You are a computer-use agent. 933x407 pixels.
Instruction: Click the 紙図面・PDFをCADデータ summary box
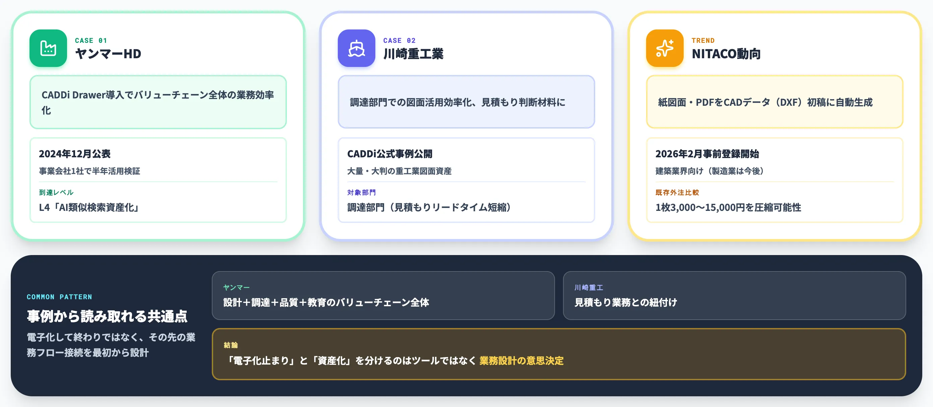coord(774,102)
